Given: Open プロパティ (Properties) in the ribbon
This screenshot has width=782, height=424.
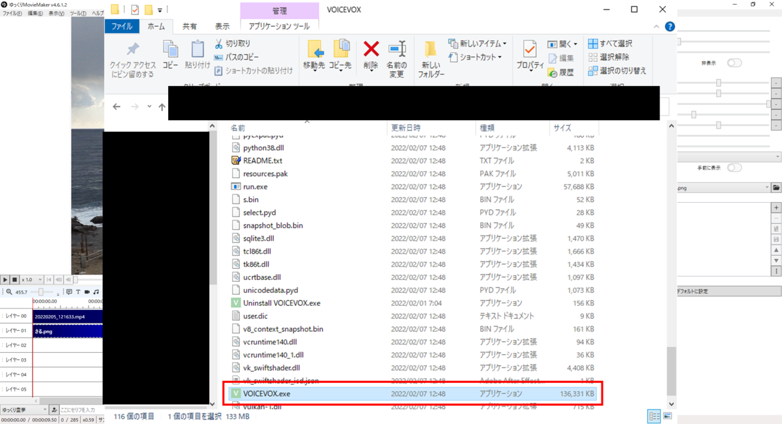Looking at the screenshot, I should [x=530, y=55].
